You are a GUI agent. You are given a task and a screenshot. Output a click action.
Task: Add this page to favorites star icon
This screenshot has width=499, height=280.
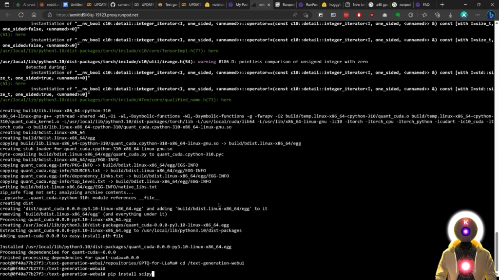point(306,15)
